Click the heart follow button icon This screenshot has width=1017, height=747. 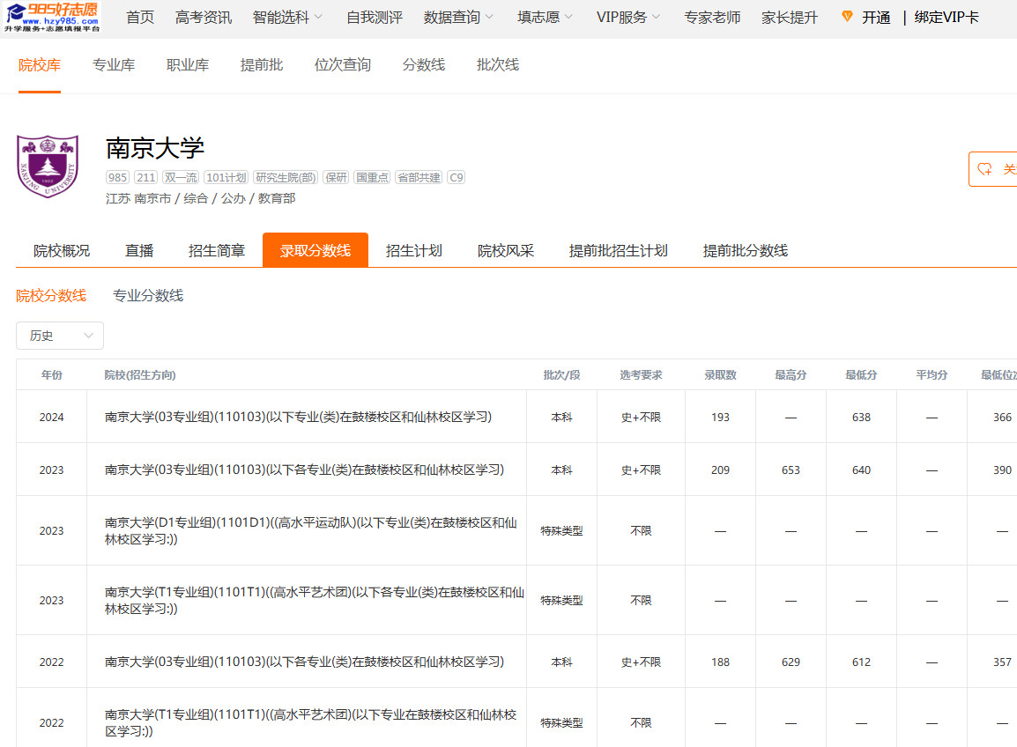(984, 169)
